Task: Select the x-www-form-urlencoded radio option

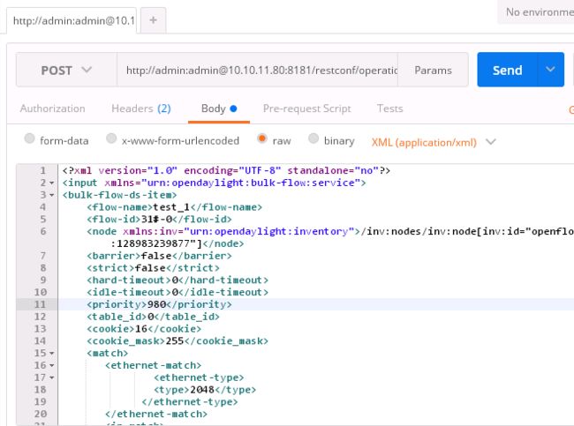Action: tap(111, 138)
